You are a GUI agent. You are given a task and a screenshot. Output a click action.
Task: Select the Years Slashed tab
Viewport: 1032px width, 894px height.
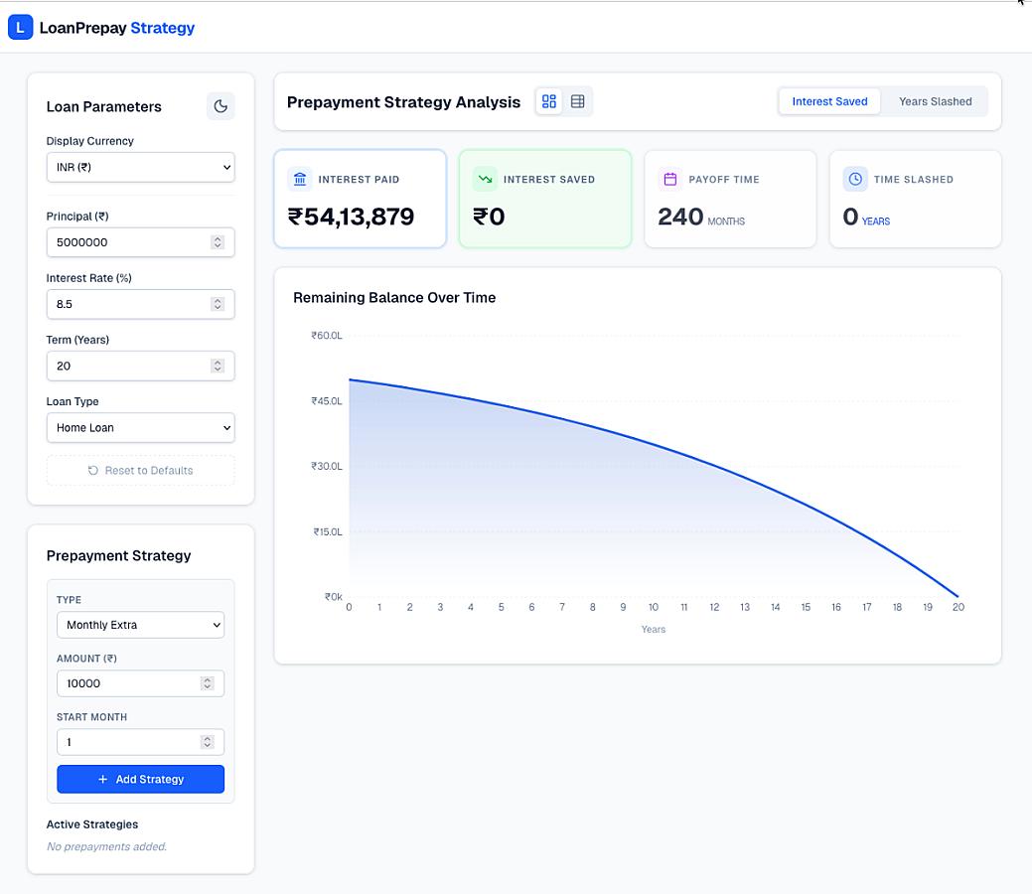[936, 101]
